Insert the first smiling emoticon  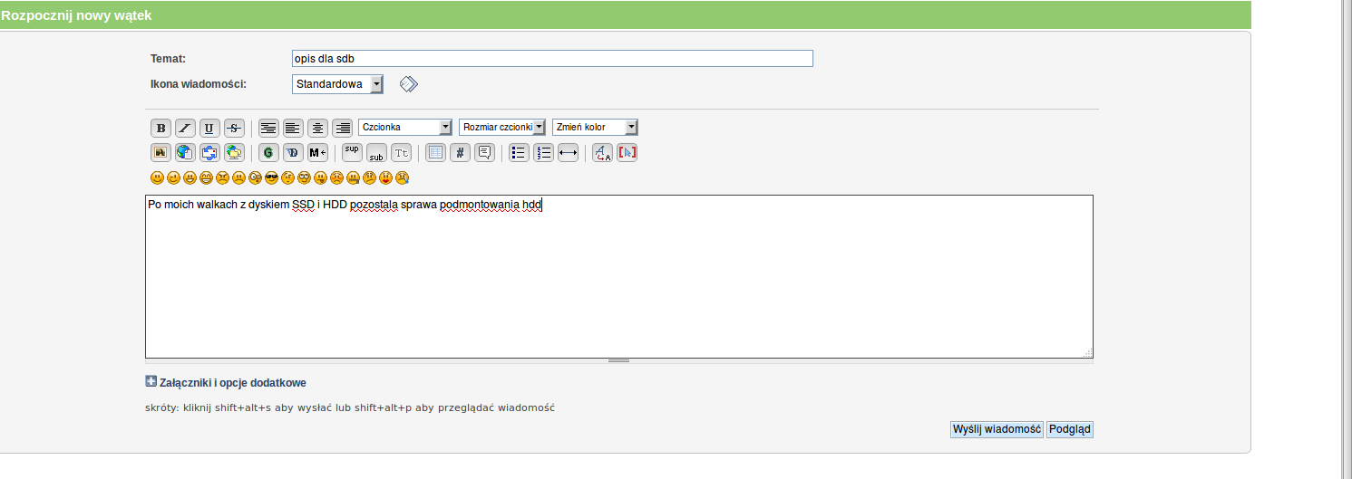click(x=157, y=177)
